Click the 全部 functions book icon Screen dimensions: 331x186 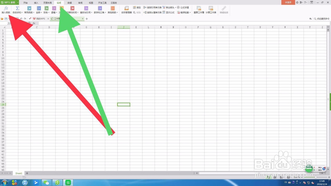[x=39, y=8]
